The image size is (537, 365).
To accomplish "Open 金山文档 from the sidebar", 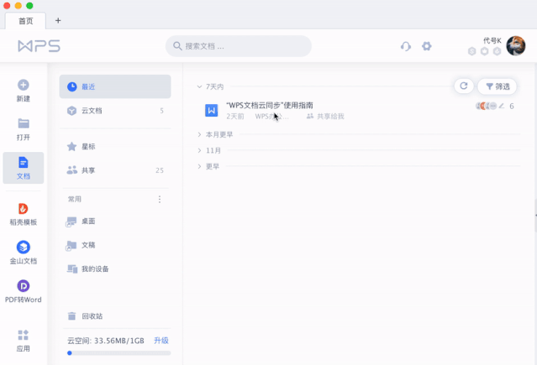I will coord(24,247).
